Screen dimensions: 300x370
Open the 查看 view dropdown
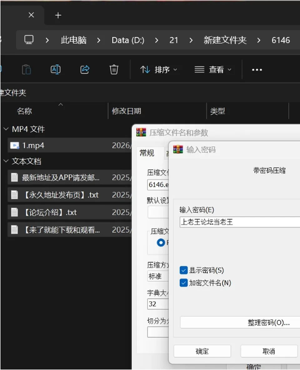pos(213,69)
